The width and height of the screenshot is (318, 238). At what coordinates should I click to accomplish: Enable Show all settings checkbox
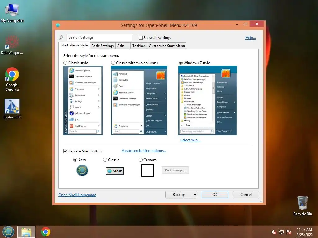pyautogui.click(x=140, y=37)
